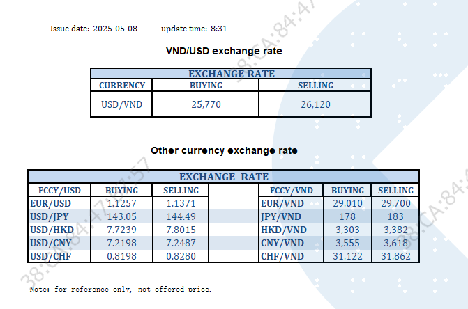Click the USD/JPY buying value 143.05
Viewport: 468px width, 309px height.
(x=121, y=216)
